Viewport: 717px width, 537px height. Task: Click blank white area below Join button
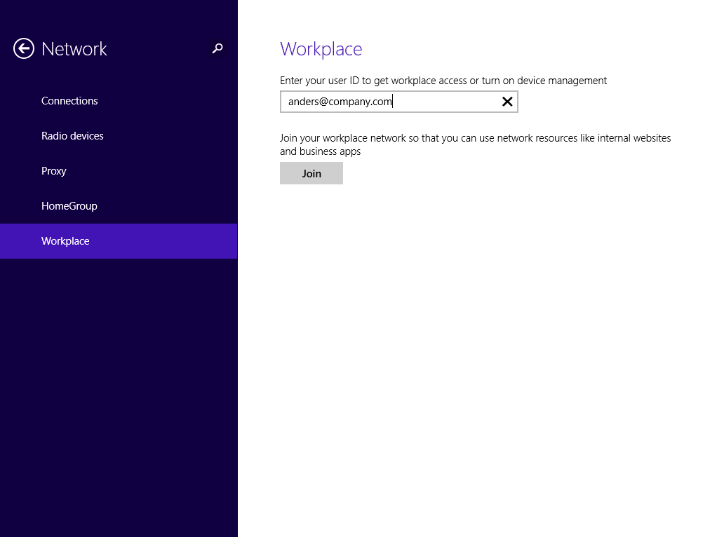[x=477, y=351]
